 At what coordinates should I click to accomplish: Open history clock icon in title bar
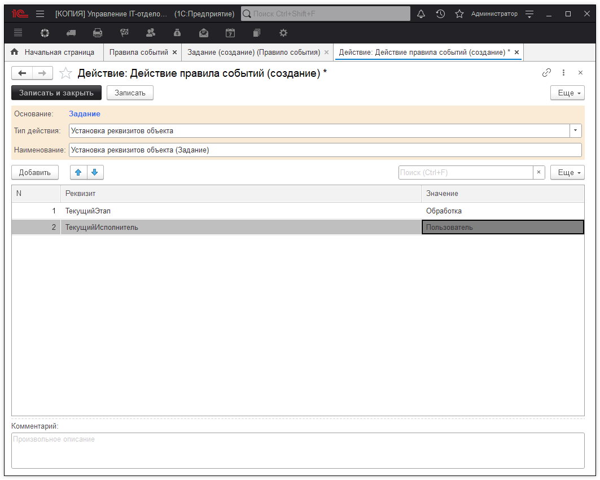pos(440,14)
